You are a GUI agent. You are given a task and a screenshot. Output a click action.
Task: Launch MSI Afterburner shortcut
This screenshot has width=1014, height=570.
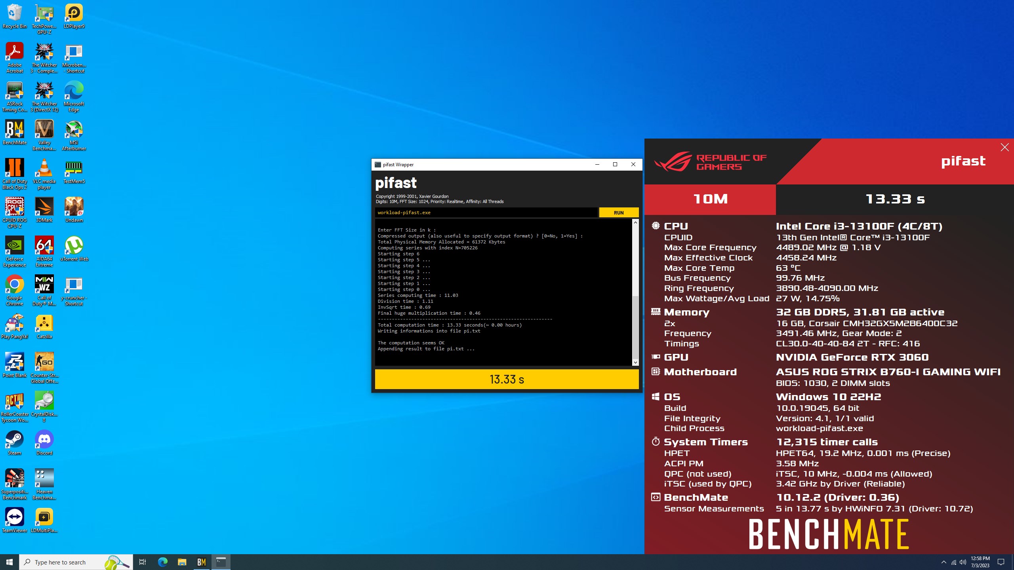74,135
